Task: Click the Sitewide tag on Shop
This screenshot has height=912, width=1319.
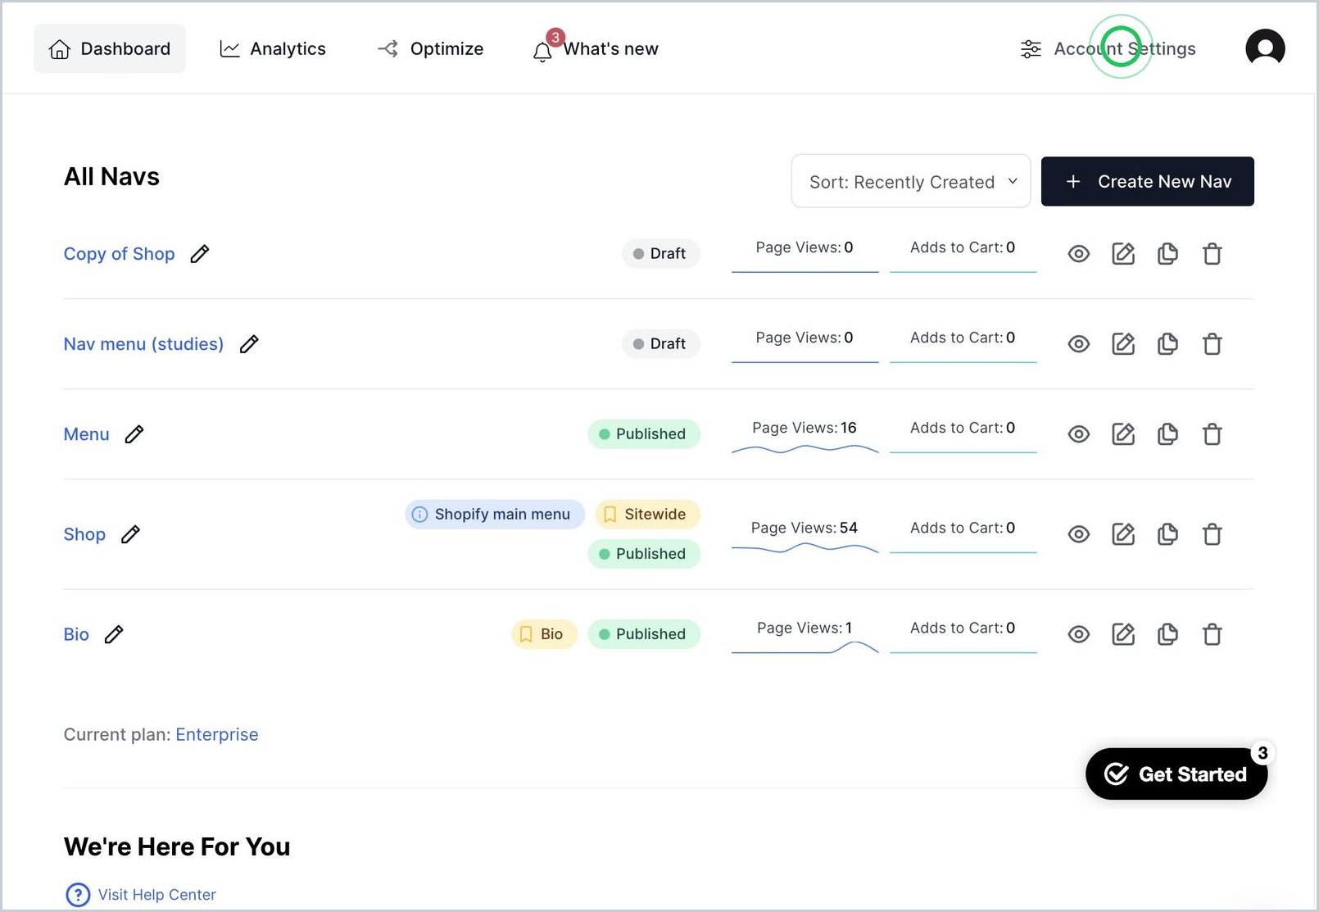Action: click(647, 514)
